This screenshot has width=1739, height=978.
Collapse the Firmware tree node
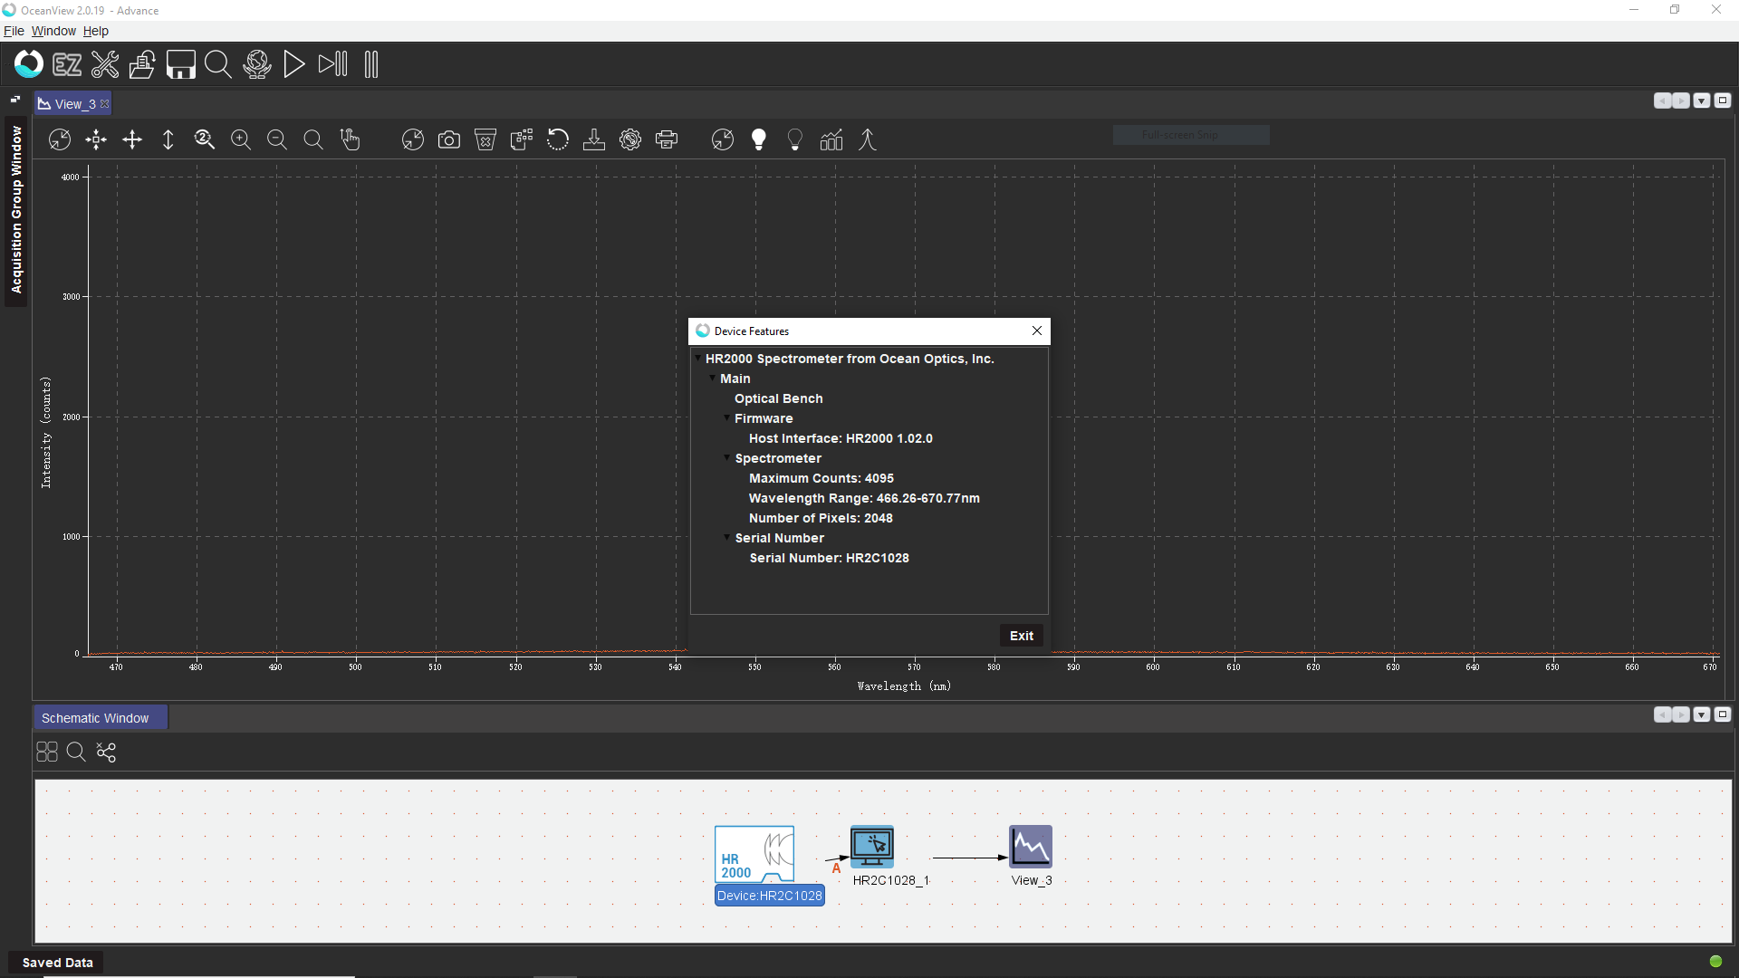[x=726, y=417]
